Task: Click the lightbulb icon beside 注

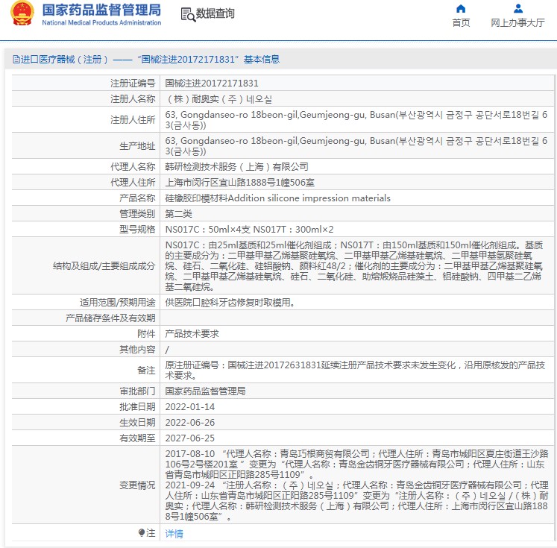Action: point(142,533)
